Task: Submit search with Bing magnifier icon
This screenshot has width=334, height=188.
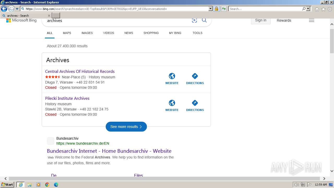Action: pos(204,20)
